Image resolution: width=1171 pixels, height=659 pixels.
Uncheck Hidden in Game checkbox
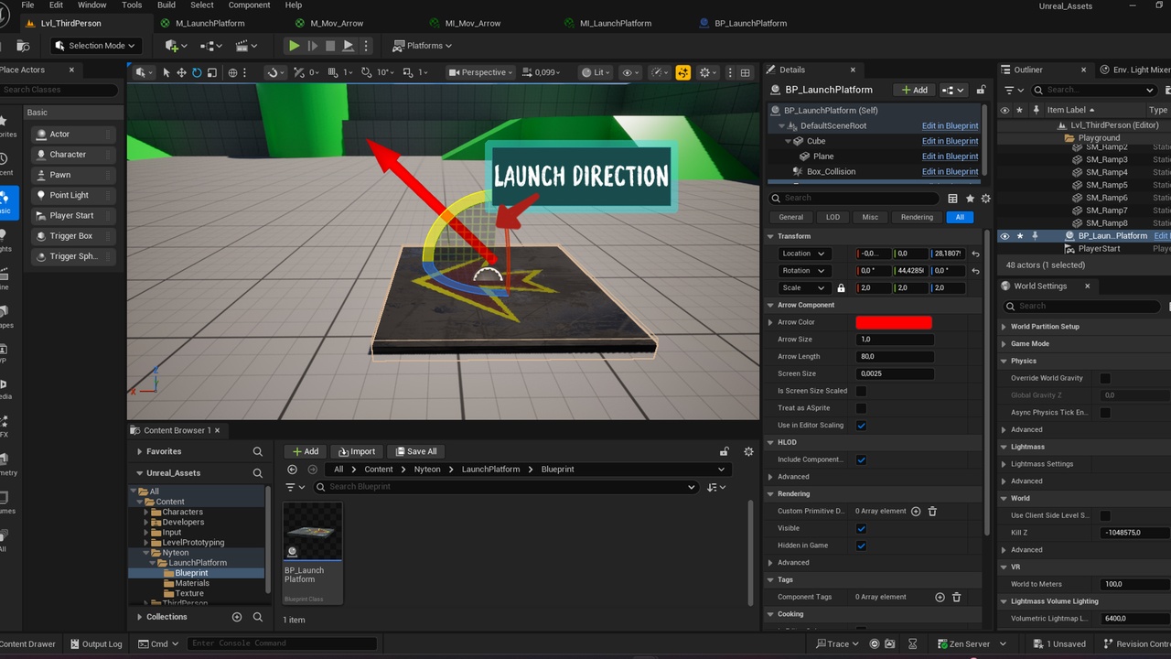[861, 546]
